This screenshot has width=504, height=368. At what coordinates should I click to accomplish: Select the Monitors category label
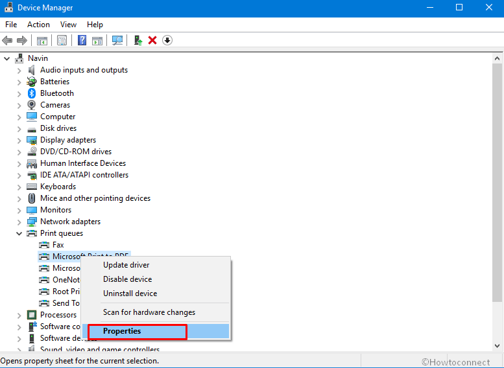(x=56, y=210)
